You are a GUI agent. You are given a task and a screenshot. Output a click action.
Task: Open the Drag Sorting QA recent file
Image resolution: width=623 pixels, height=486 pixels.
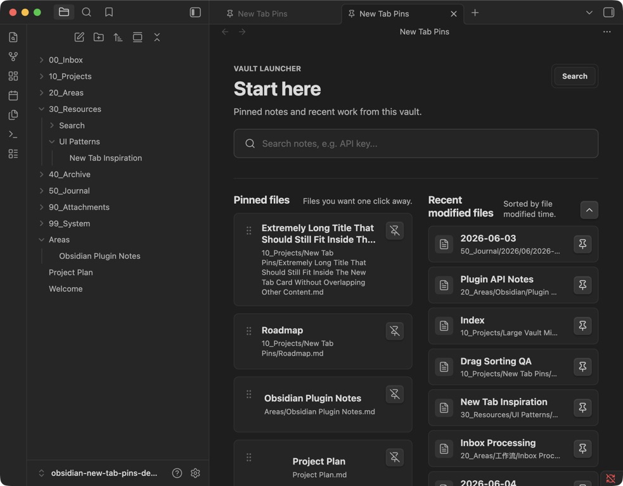pyautogui.click(x=513, y=366)
